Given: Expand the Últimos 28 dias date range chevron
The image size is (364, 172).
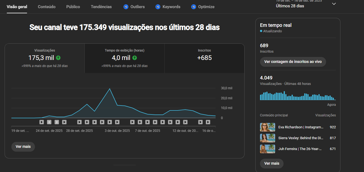Looking at the screenshot, I should (x=334, y=4).
